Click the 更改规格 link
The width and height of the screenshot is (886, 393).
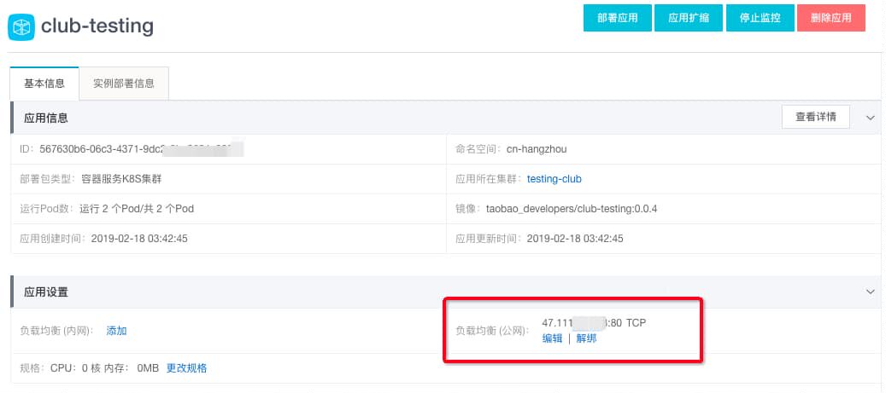coord(186,368)
